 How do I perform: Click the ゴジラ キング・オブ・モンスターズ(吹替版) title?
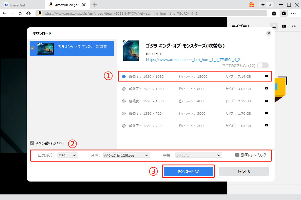point(185,46)
